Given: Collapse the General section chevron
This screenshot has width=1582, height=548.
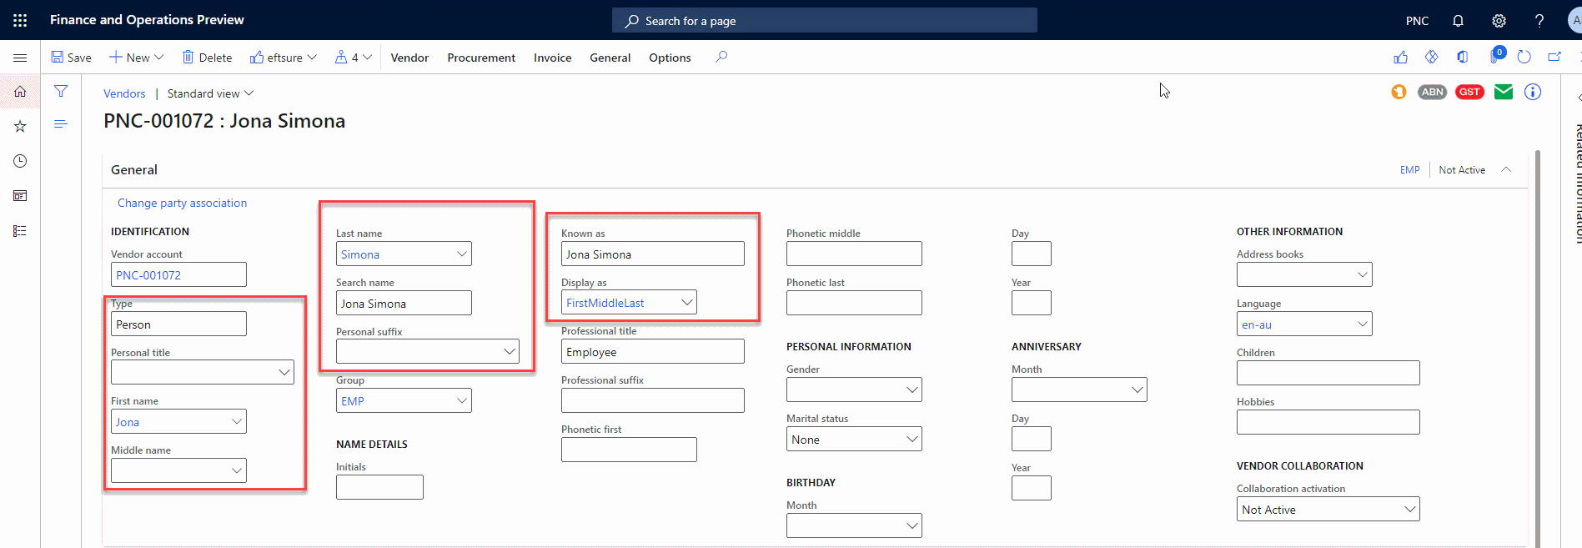Looking at the screenshot, I should tap(1506, 169).
